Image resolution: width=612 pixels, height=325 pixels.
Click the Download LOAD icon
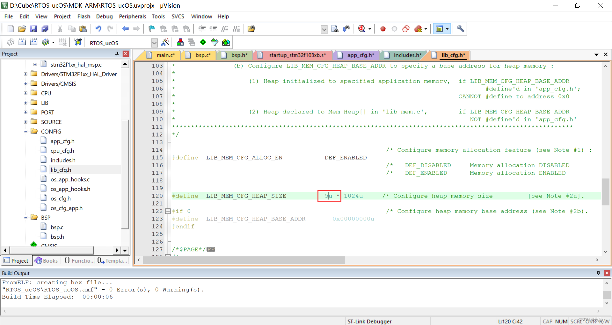pyautogui.click(x=78, y=42)
